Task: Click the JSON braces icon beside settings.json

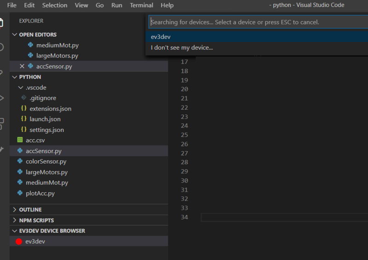Action: point(24,130)
